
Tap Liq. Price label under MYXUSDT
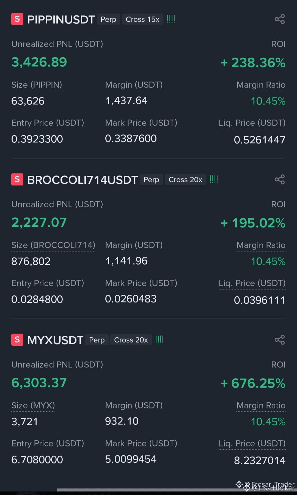tap(252, 443)
